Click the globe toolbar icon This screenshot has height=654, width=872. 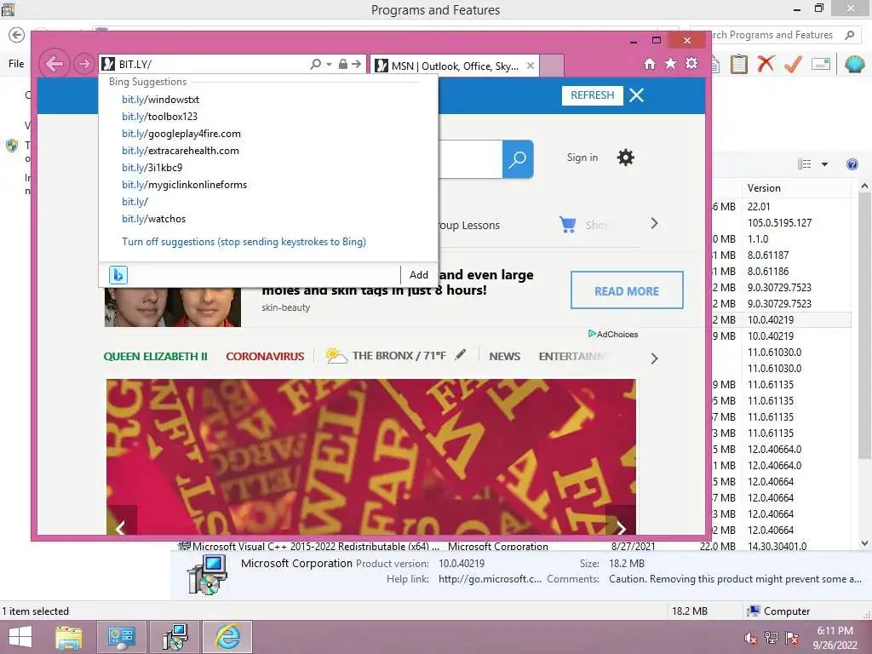click(x=854, y=64)
